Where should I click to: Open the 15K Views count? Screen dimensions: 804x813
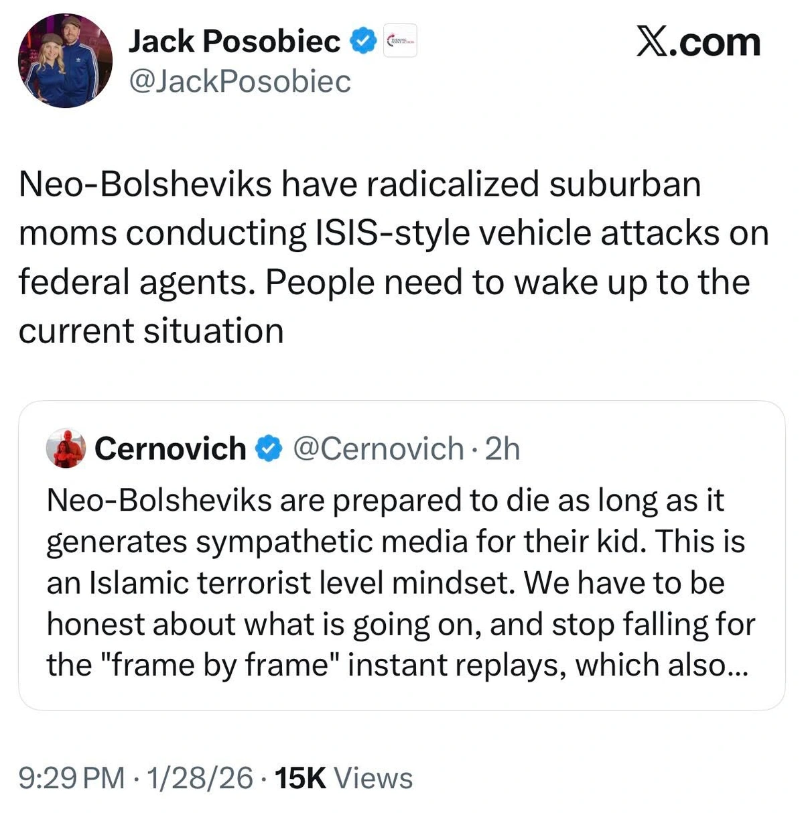pyautogui.click(x=344, y=778)
